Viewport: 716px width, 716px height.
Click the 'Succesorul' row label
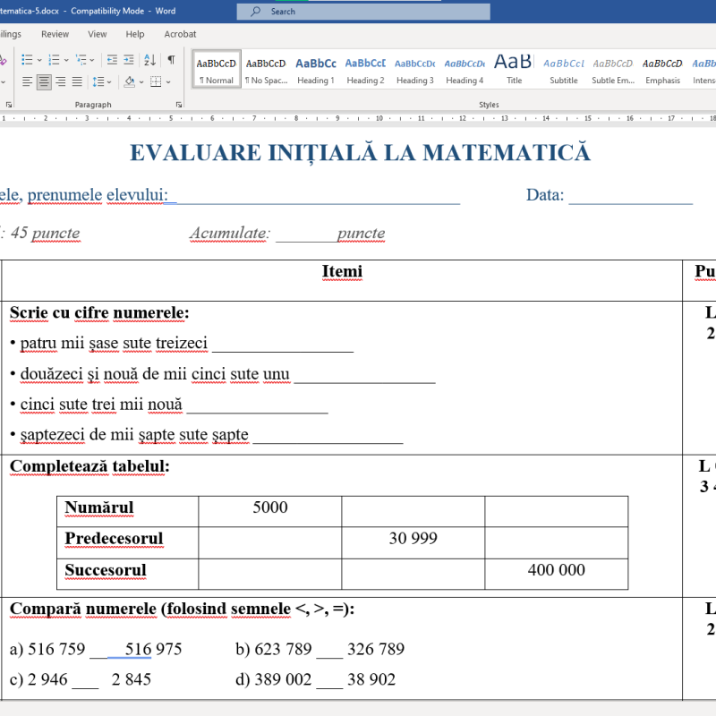pos(106,570)
